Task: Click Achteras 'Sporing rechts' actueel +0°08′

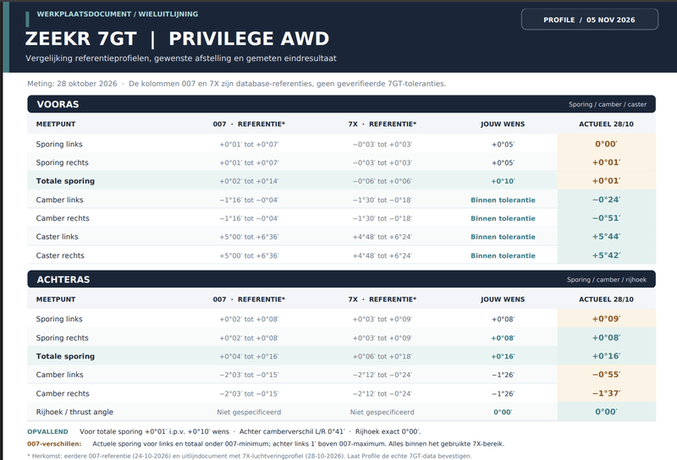Action: [x=606, y=337]
